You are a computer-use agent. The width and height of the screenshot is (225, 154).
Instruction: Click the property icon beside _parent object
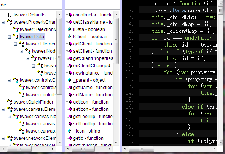69,80
